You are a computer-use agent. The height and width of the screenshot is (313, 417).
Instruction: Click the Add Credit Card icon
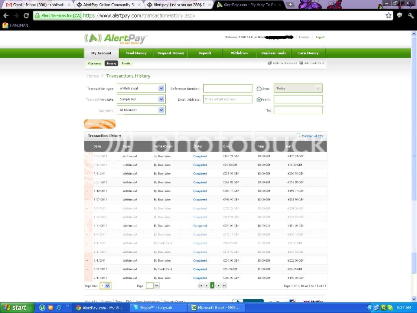[301, 63]
